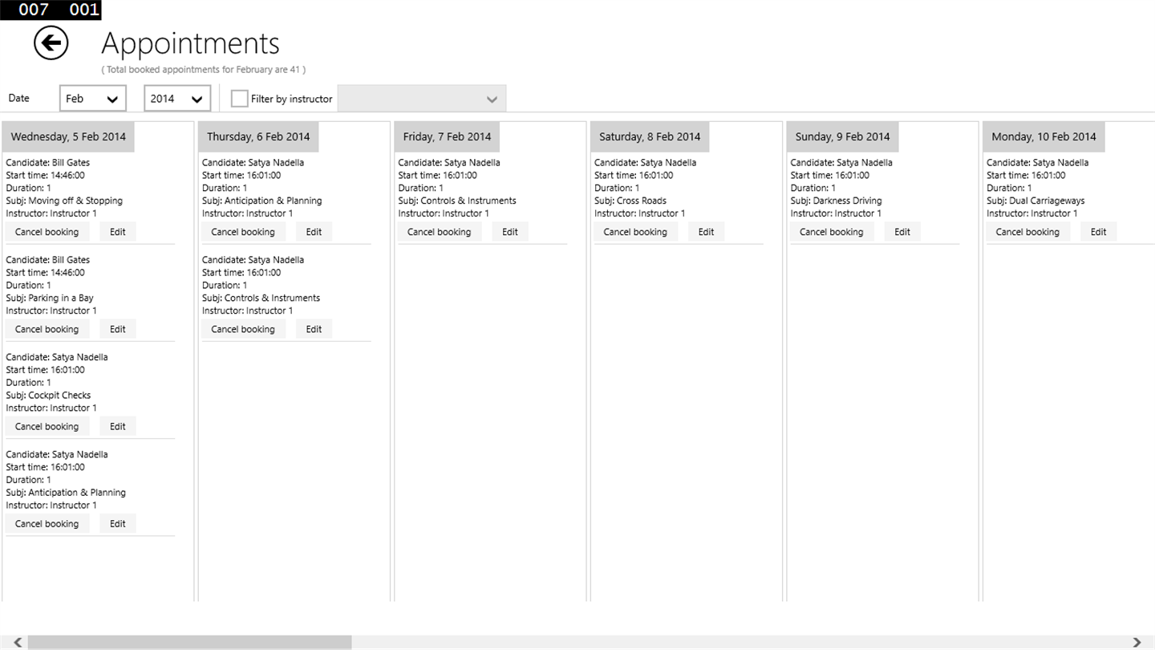
Task: Toggle the Filter by instructor checkbox
Action: [239, 99]
